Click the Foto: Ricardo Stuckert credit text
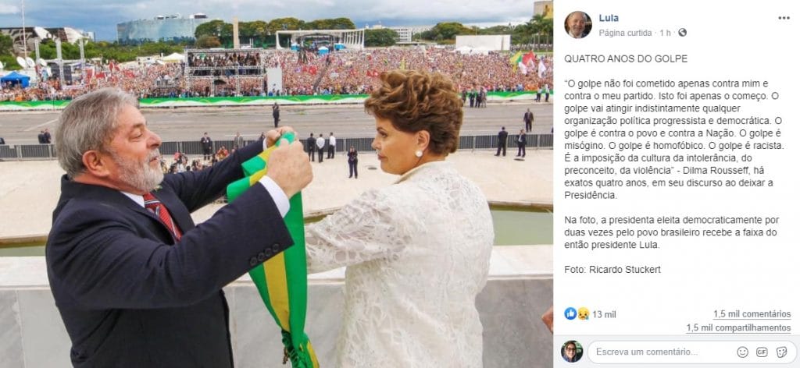Image resolution: width=800 pixels, height=368 pixels. click(x=612, y=270)
